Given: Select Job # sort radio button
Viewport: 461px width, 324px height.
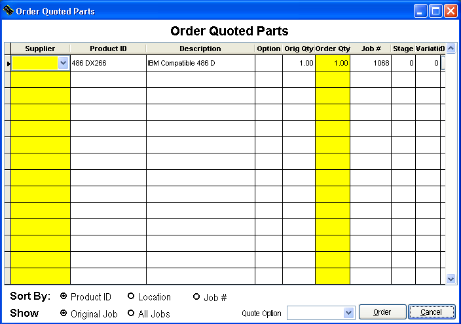Looking at the screenshot, I should [196, 297].
